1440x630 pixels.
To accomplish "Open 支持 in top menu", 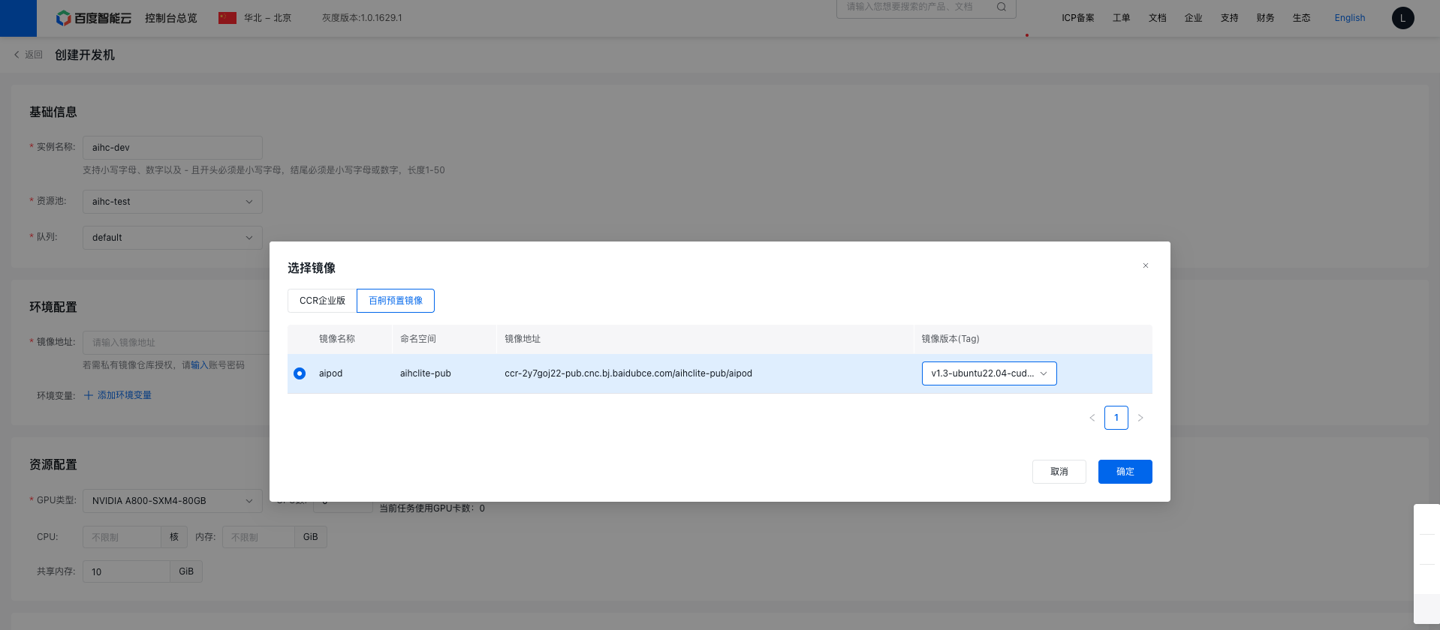I will pos(1230,18).
